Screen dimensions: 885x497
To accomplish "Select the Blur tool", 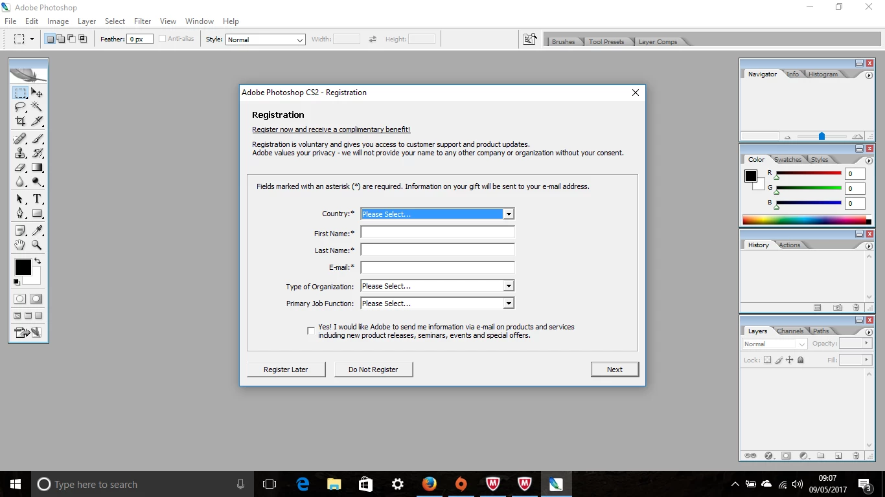I will pyautogui.click(x=20, y=182).
